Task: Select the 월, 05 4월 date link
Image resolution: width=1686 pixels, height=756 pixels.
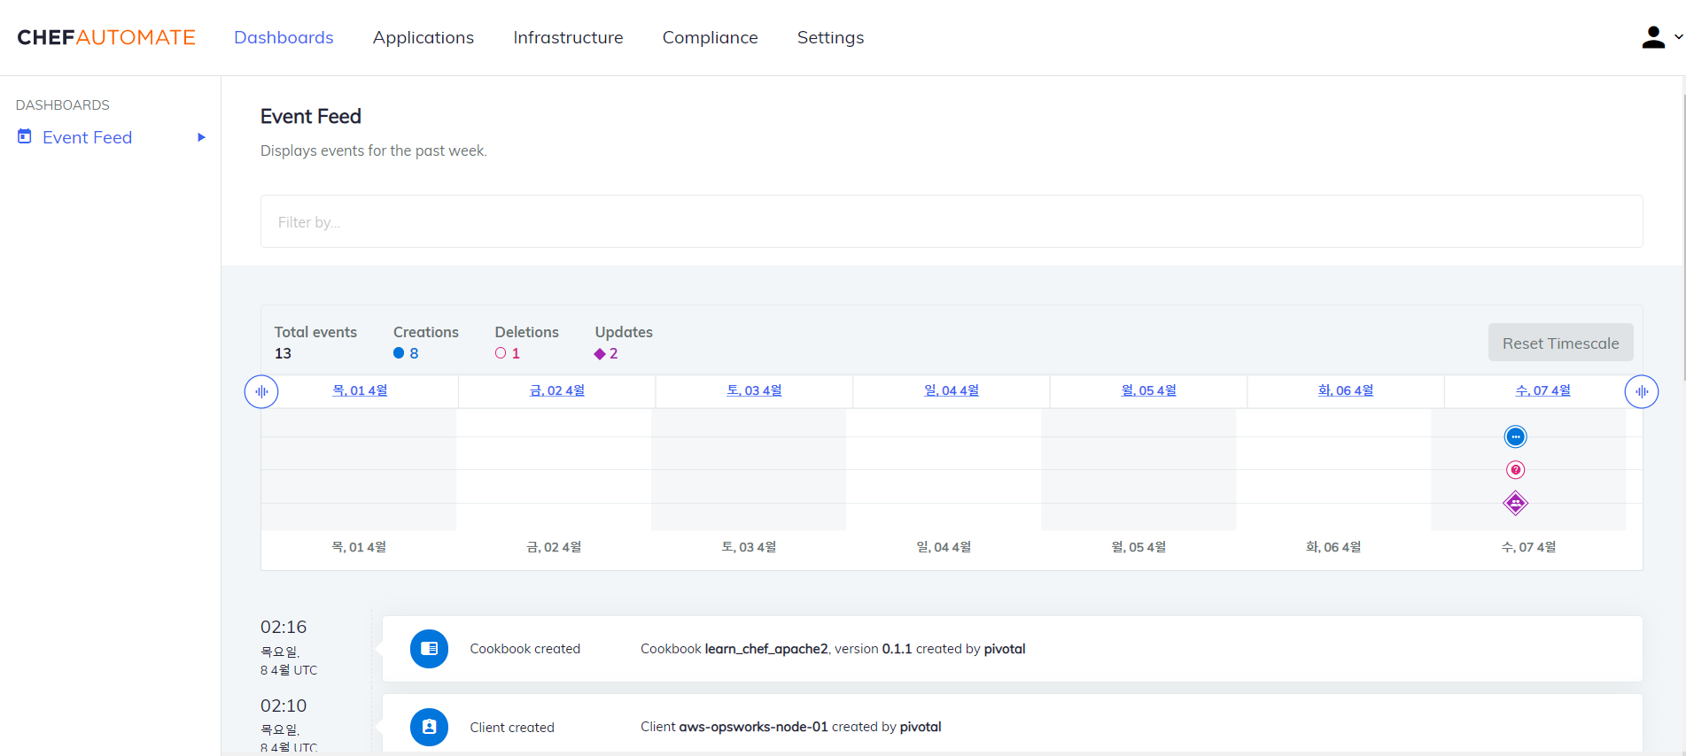Action: click(1148, 390)
